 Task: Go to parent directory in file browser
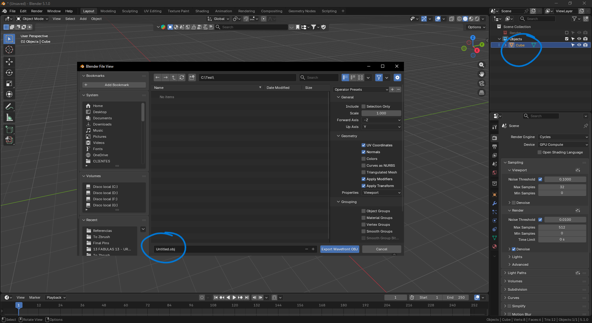click(x=174, y=78)
